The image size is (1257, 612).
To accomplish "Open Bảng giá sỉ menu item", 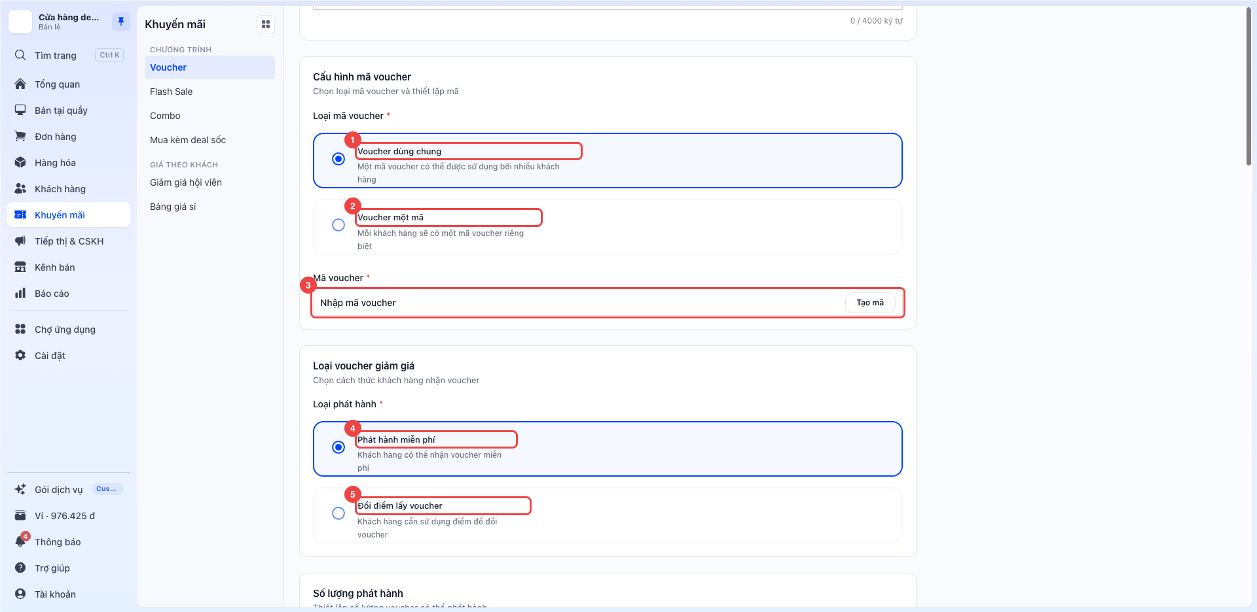I will pos(209,207).
